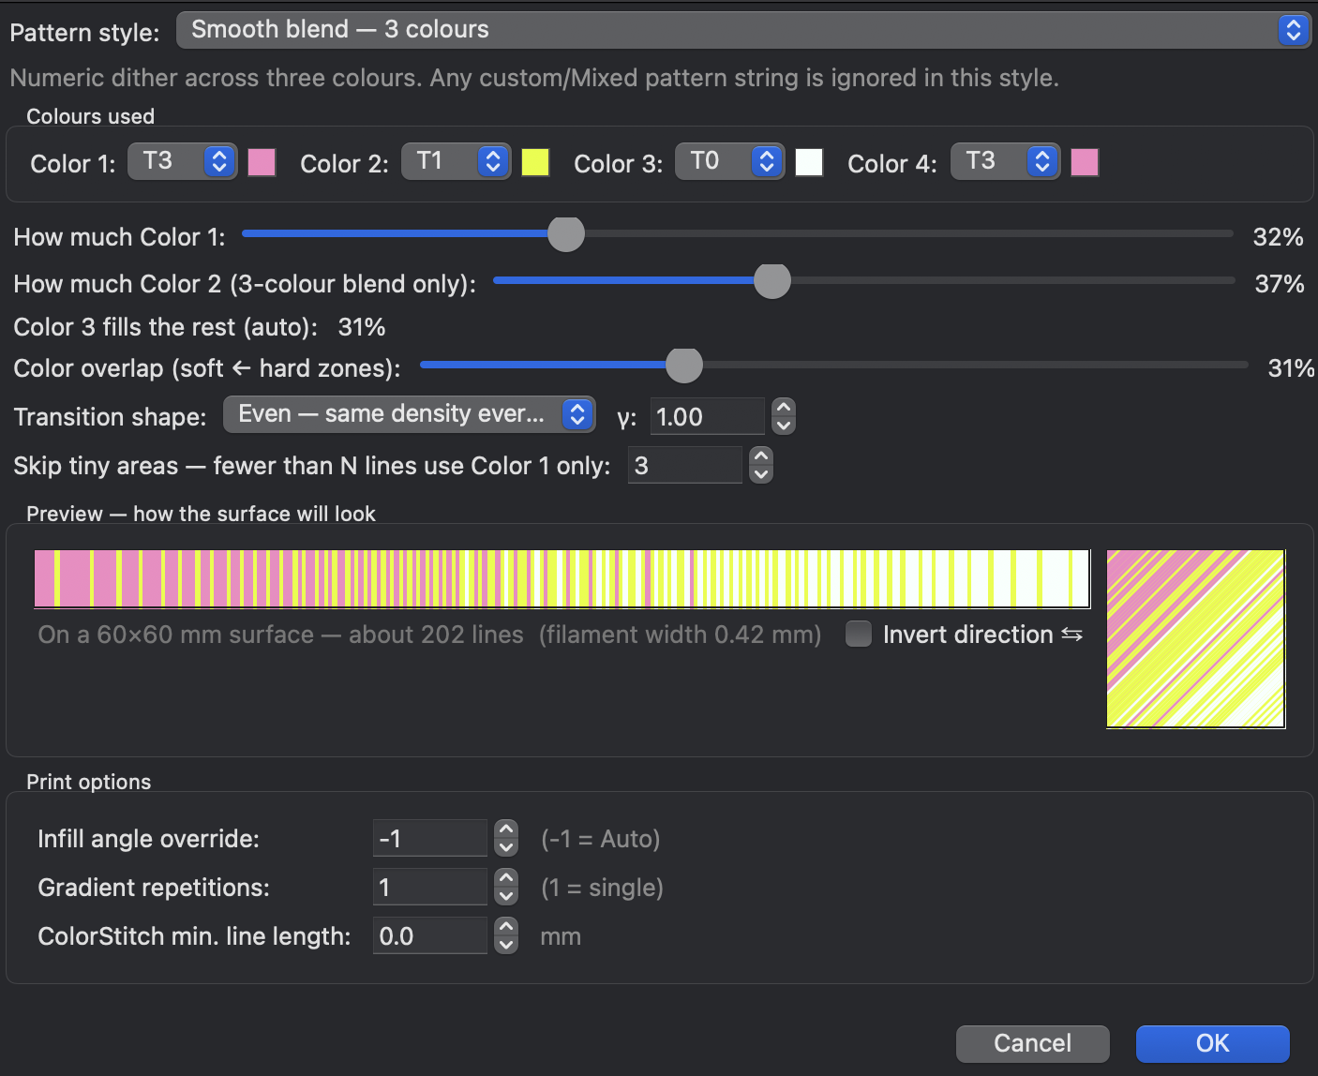The image size is (1318, 1076).
Task: Click the Gradient repetitions field
Action: [x=430, y=887]
